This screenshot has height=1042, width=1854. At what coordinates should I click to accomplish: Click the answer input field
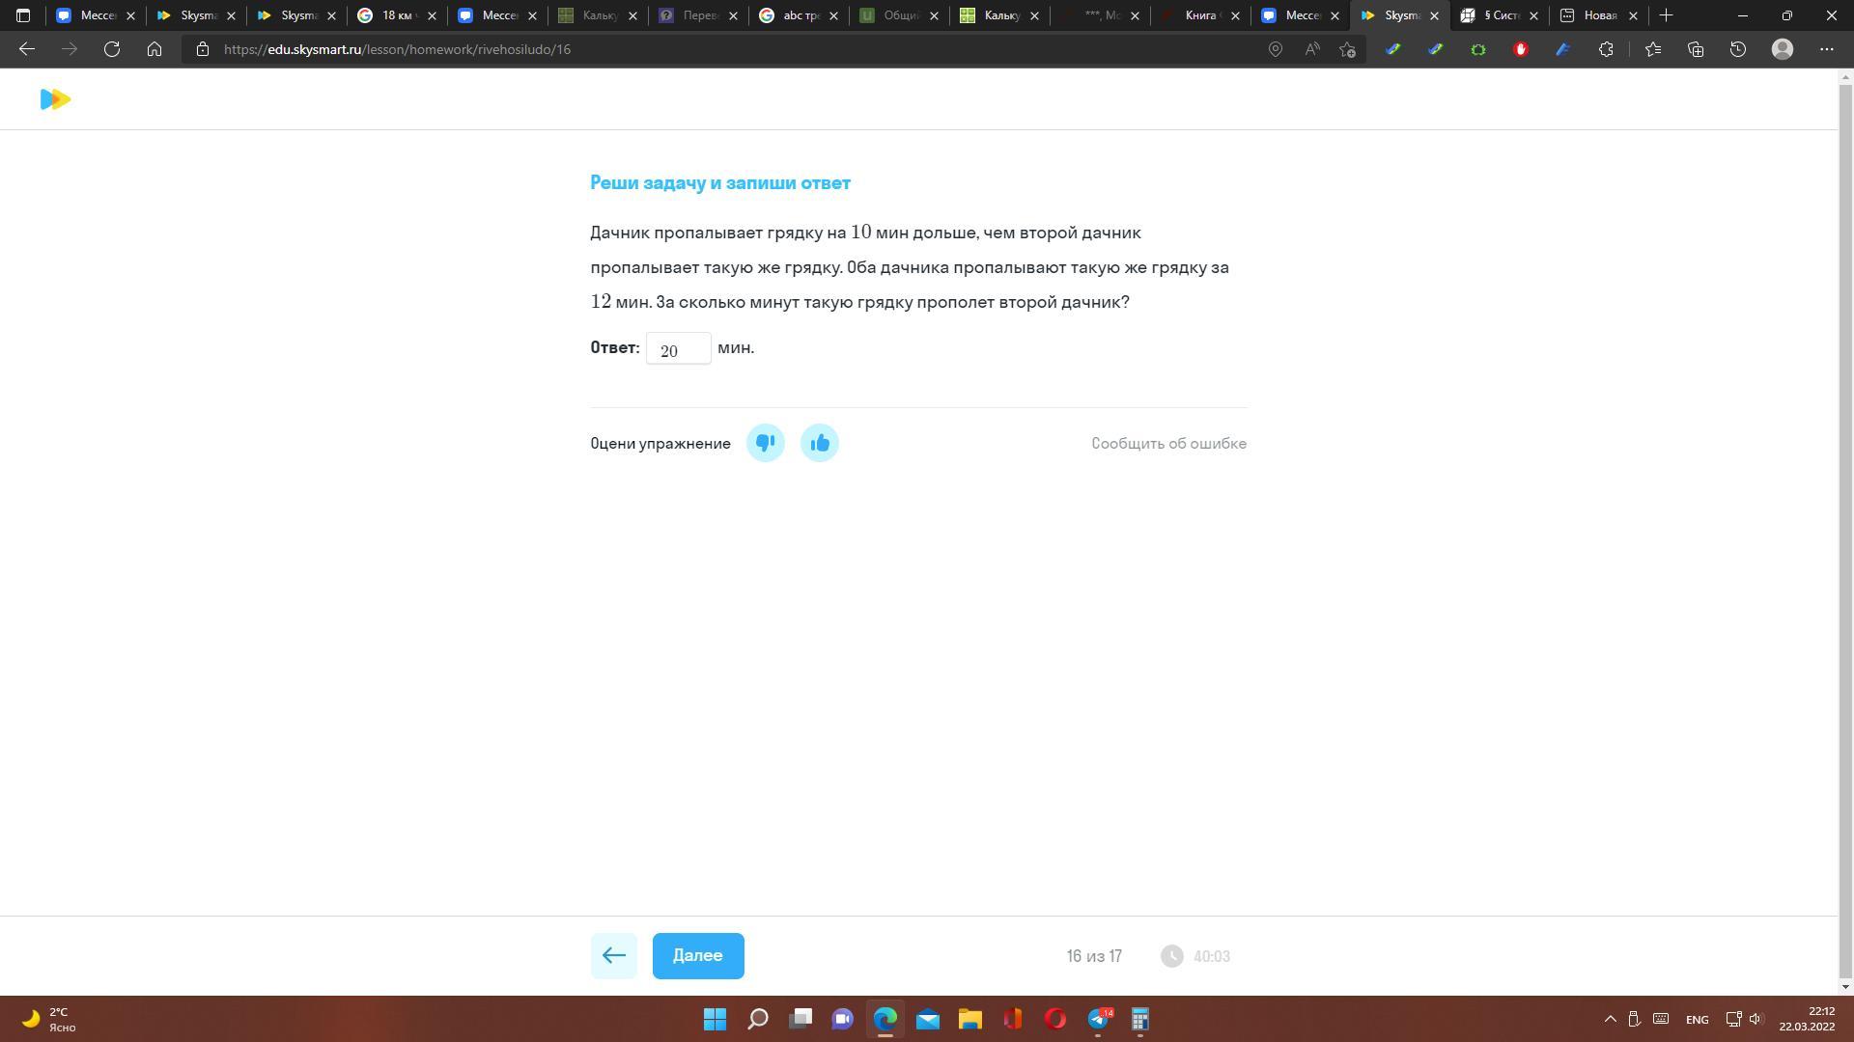[678, 349]
